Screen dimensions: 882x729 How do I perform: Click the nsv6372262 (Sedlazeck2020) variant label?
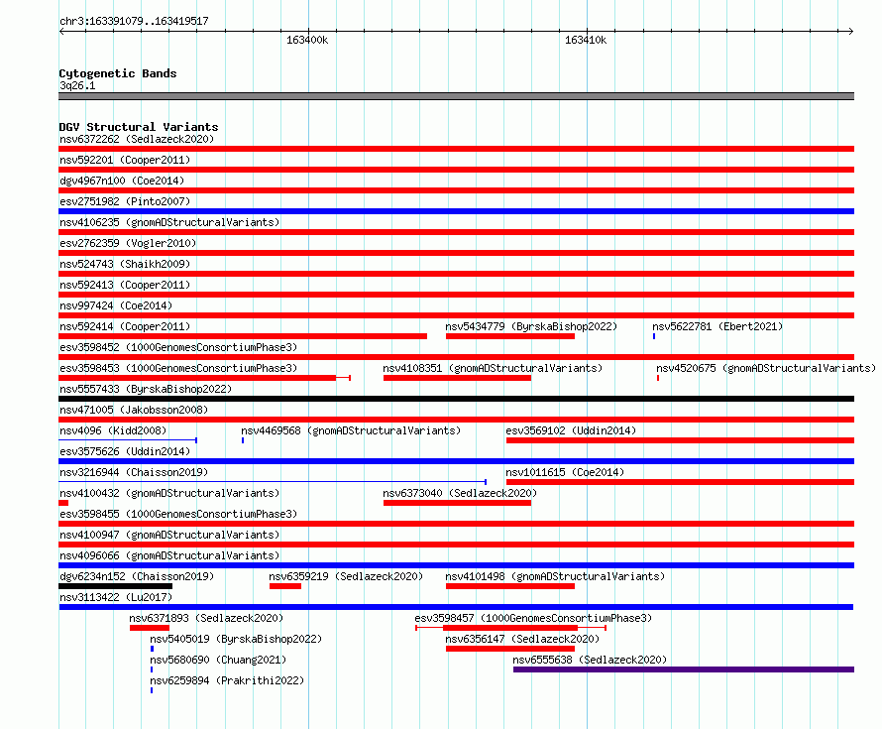(x=137, y=139)
